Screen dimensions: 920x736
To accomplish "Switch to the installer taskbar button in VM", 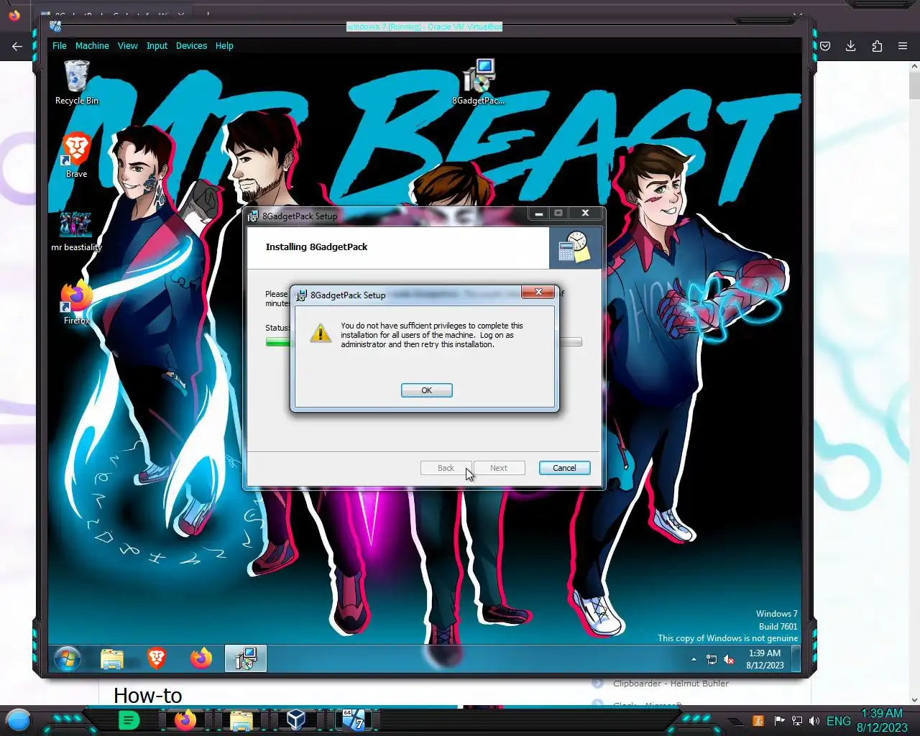I will pos(246,658).
